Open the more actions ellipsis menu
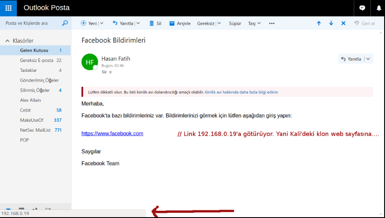The height and width of the screenshot is (218, 385). click(x=272, y=23)
